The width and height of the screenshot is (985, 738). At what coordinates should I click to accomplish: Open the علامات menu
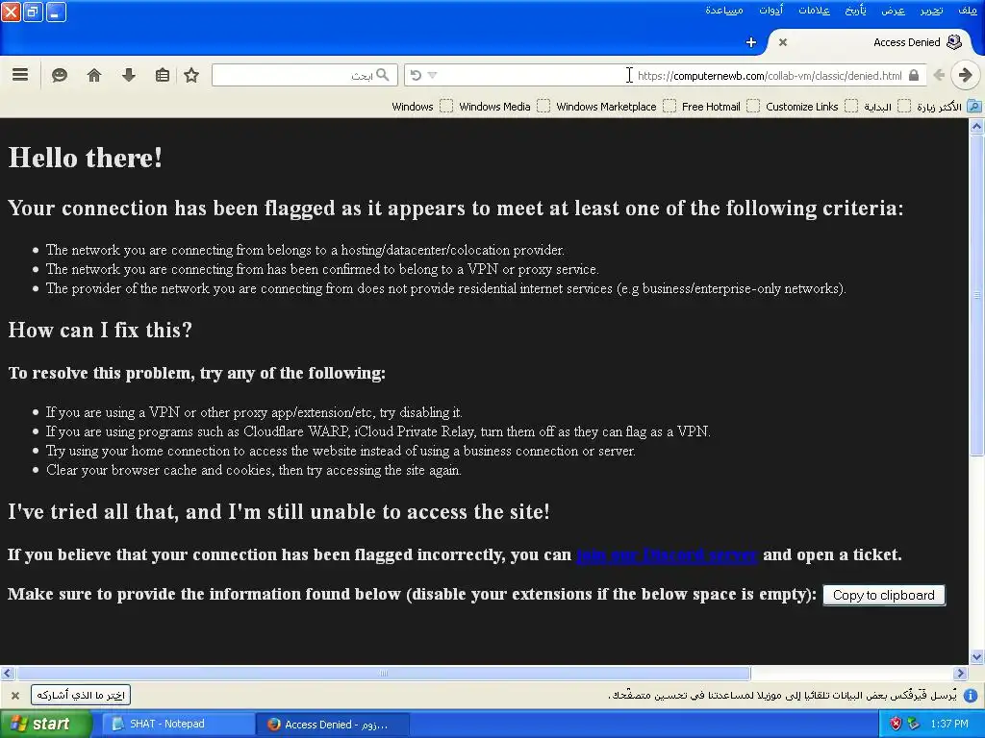pyautogui.click(x=814, y=11)
